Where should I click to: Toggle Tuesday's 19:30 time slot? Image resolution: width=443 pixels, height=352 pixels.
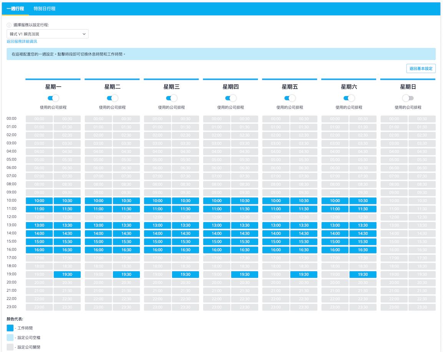tap(126, 275)
